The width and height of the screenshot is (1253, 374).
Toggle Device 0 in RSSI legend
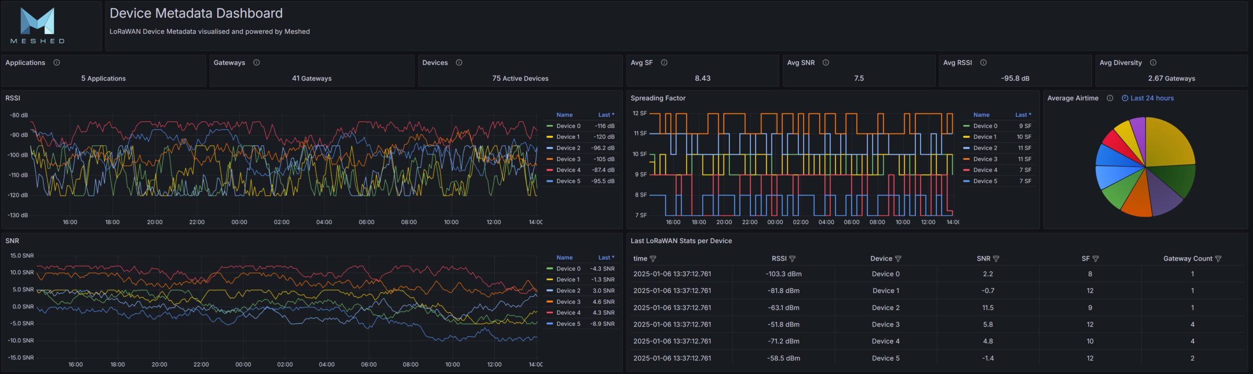click(568, 126)
